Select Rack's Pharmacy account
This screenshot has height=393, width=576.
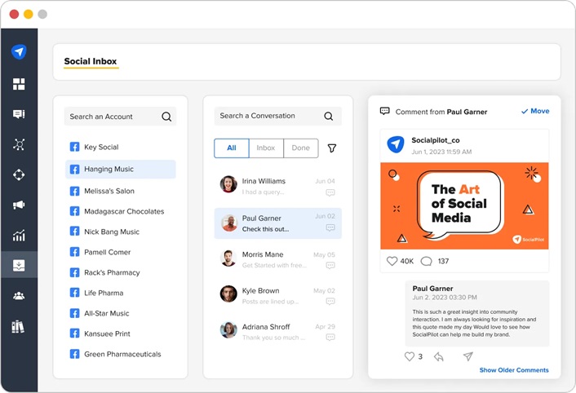121,272
